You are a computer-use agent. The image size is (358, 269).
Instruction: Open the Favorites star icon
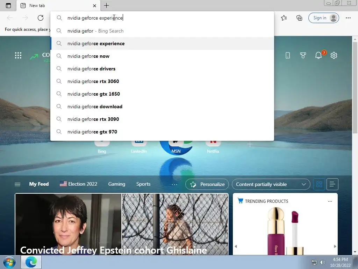284,18
